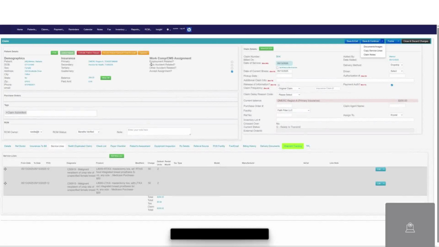Remove the Claim Submitted tag via its x
Image resolution: width=439 pixels, height=247 pixels.
[x=7, y=112]
